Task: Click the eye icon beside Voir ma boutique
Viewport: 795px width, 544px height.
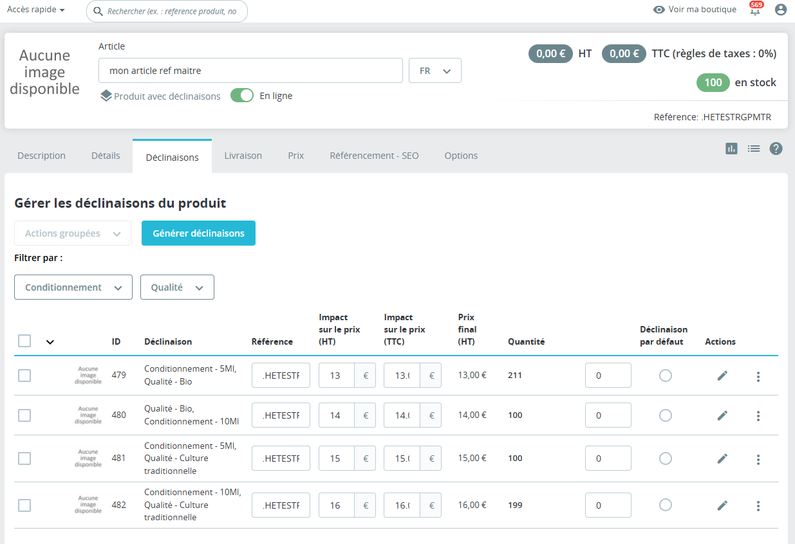Action: [x=659, y=10]
